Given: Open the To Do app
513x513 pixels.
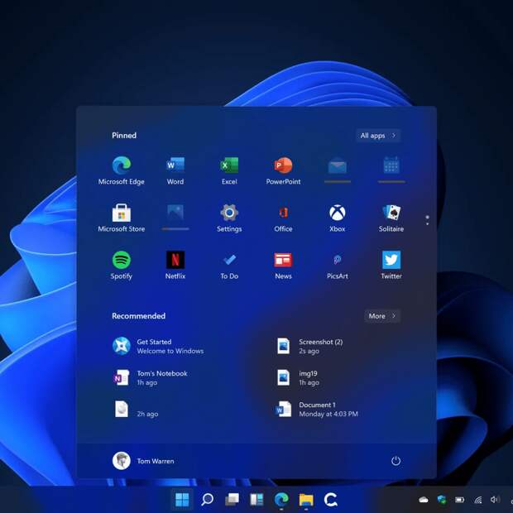Looking at the screenshot, I should click(229, 265).
